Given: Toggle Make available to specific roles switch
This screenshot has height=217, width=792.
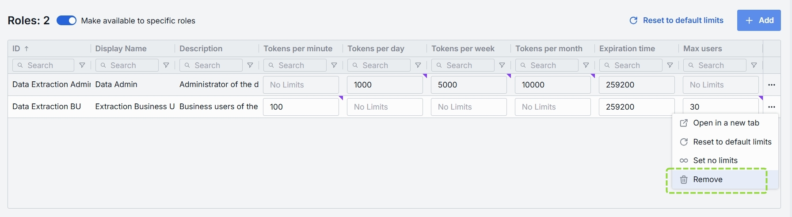Looking at the screenshot, I should (67, 21).
